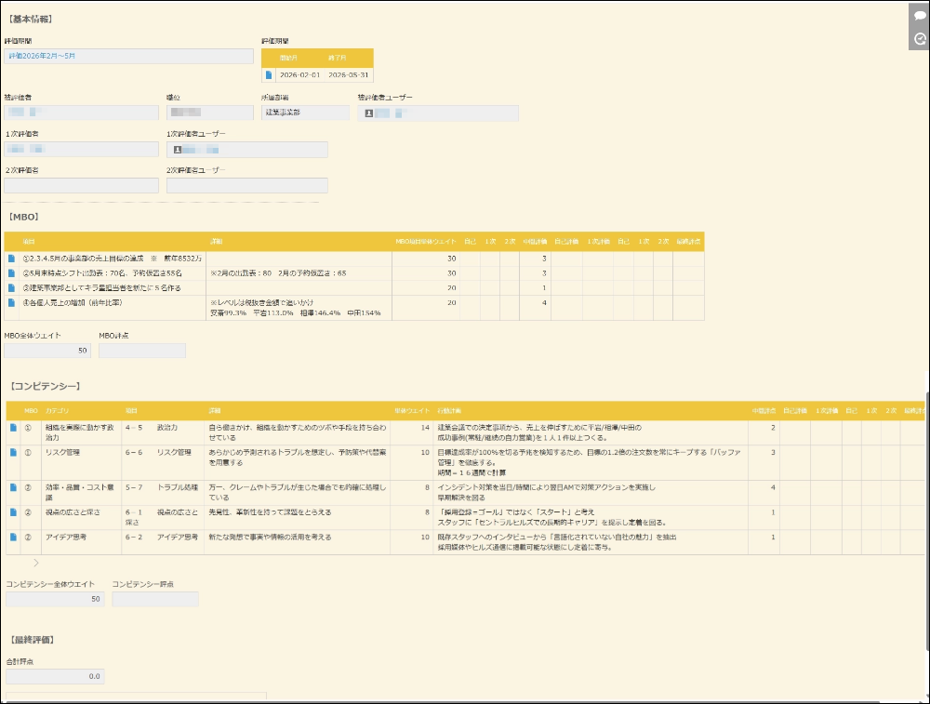The width and height of the screenshot is (930, 704).
Task: Open the 評価2026年2月～5月 link
Action: pyautogui.click(x=42, y=56)
